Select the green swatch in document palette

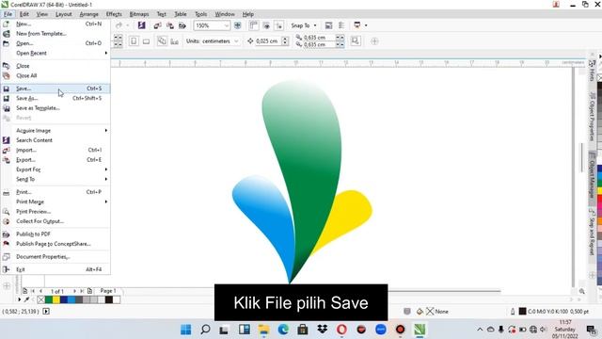point(49,299)
